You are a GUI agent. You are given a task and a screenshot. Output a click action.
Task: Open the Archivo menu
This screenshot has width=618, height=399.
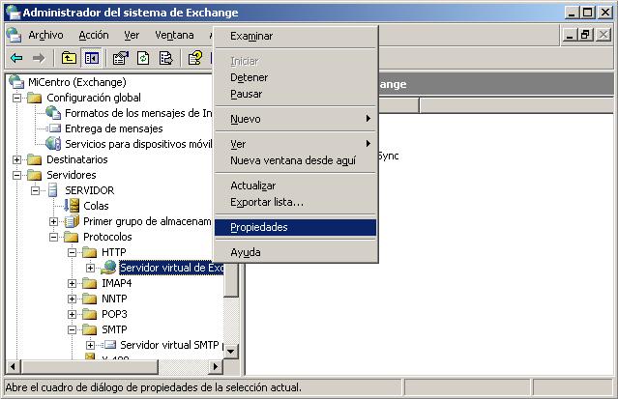(44, 35)
